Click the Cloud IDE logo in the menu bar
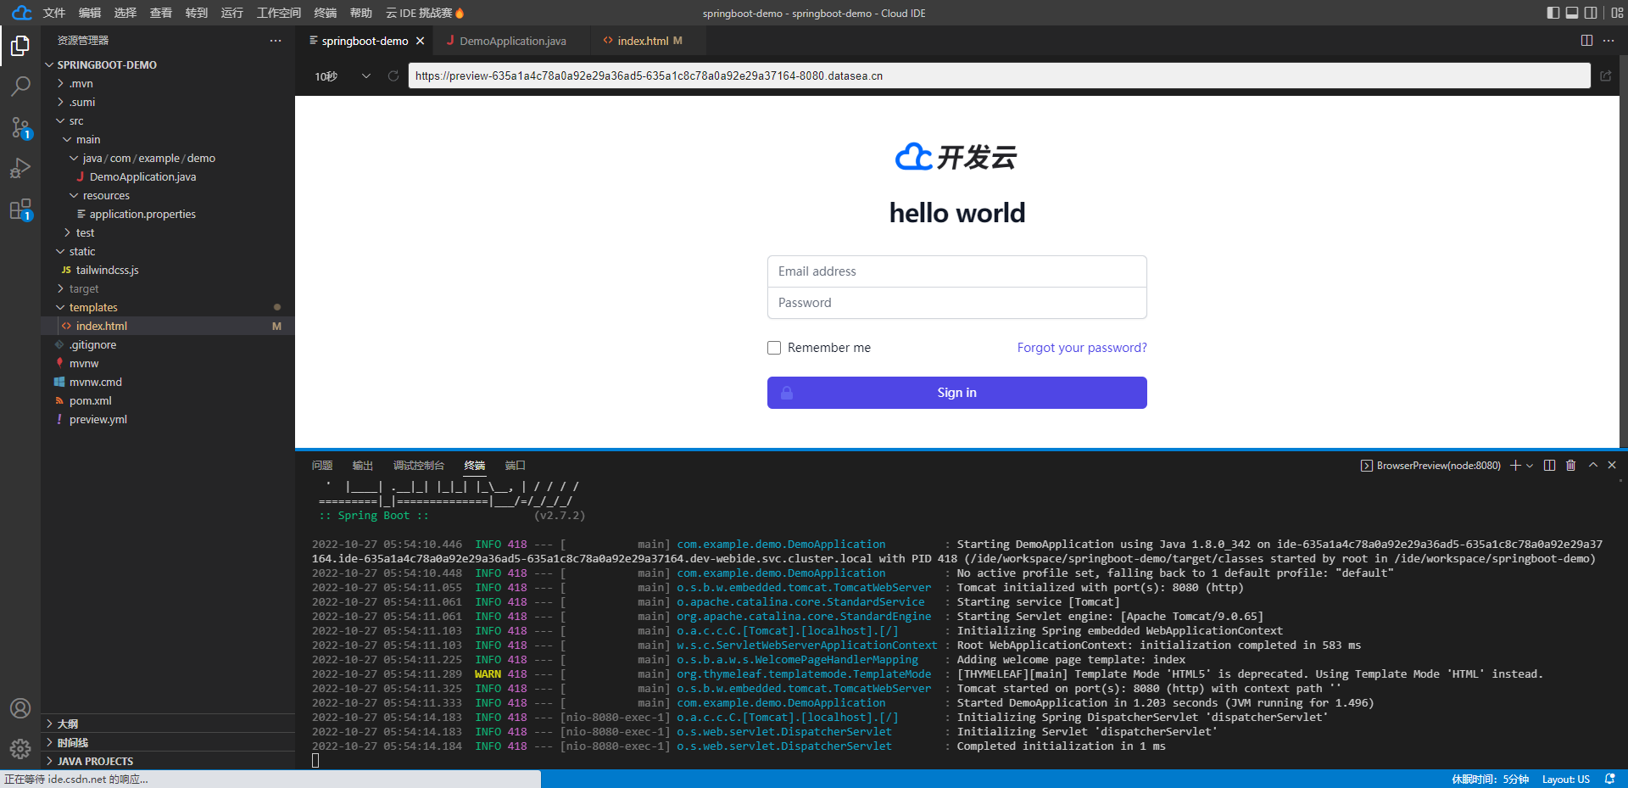The image size is (1628, 788). tap(21, 13)
